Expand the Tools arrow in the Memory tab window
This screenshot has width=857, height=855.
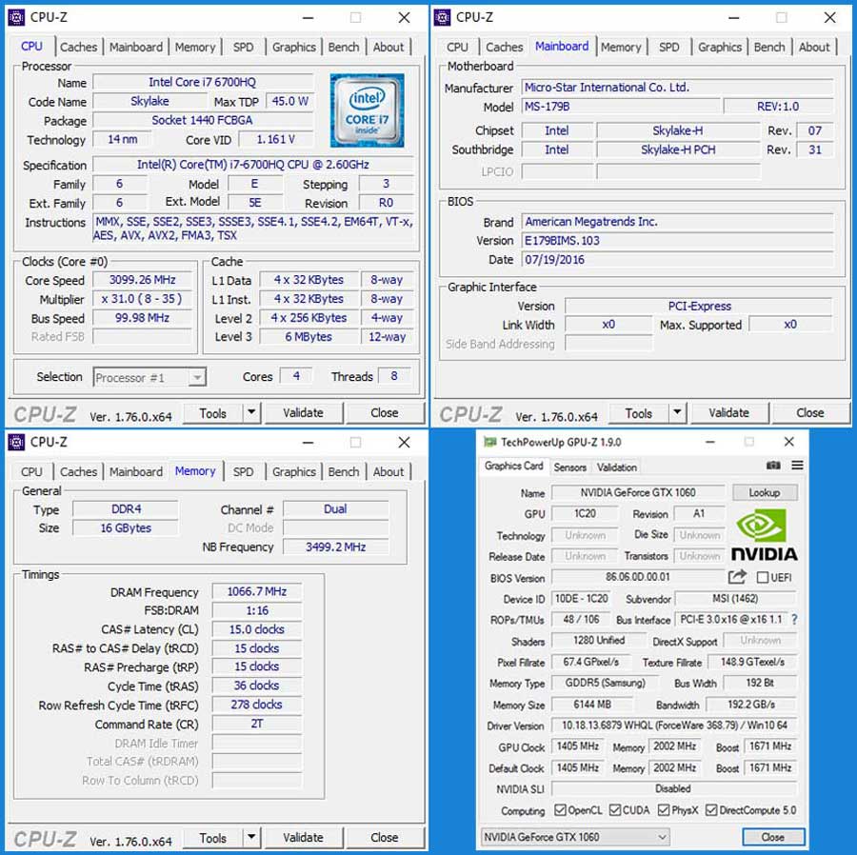click(251, 837)
